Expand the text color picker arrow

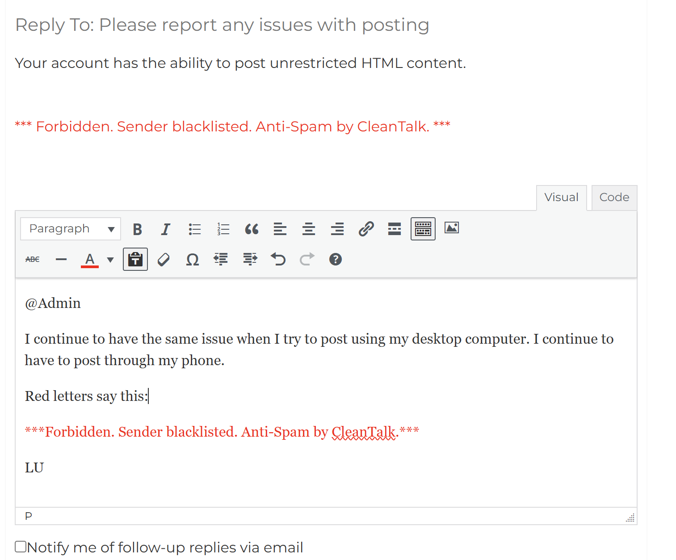[110, 260]
